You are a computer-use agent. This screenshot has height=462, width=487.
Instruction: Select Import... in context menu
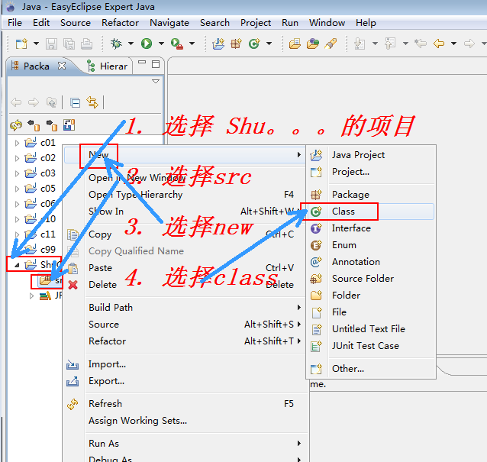click(x=185, y=364)
